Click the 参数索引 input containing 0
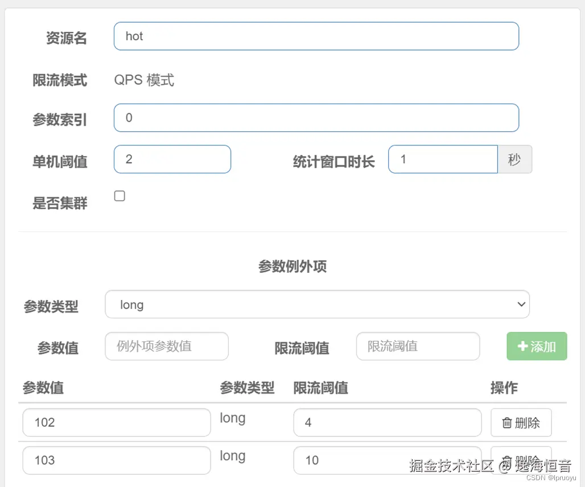This screenshot has width=585, height=487. coord(316,118)
